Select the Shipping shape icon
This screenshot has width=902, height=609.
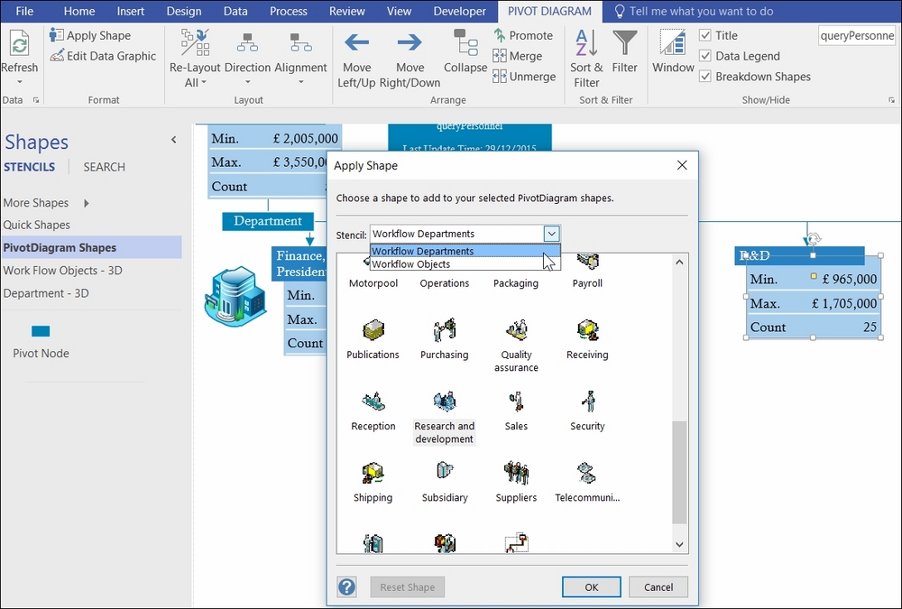(x=373, y=473)
